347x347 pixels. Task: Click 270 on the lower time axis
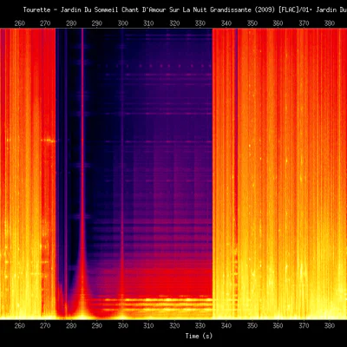click(45, 326)
